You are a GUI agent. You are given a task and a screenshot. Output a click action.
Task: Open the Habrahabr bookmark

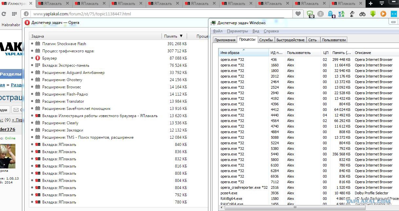(x=11, y=25)
